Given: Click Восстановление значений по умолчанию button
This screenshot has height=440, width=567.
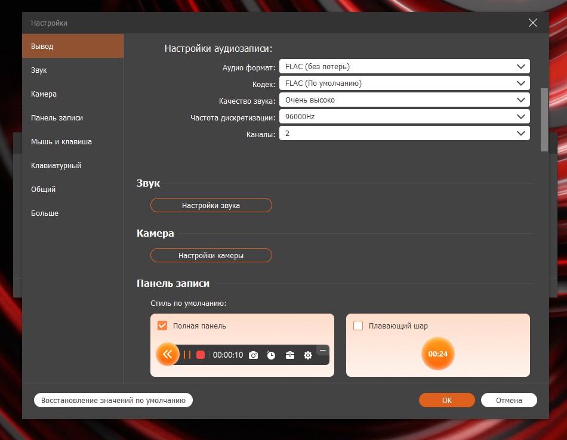Looking at the screenshot, I should click(x=113, y=401).
